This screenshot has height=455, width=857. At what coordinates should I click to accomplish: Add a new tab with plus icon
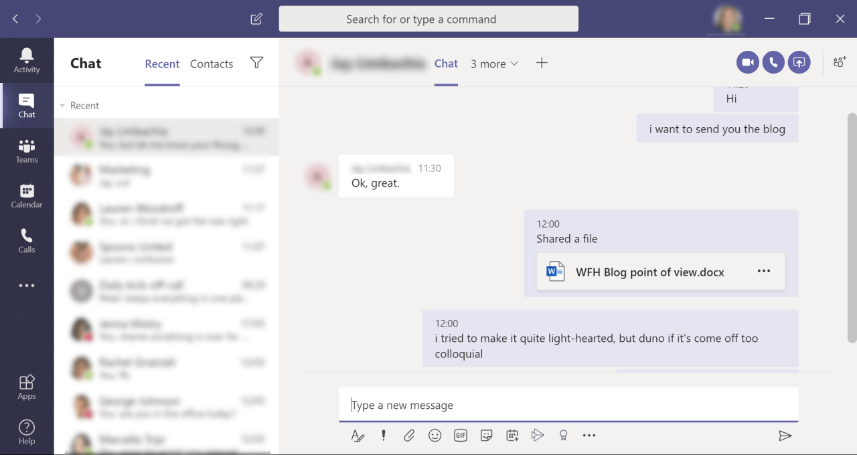[x=542, y=63]
